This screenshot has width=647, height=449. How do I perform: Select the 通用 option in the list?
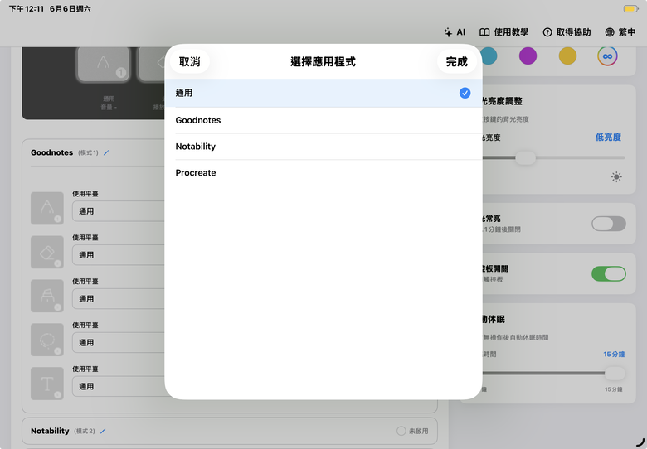(x=323, y=93)
